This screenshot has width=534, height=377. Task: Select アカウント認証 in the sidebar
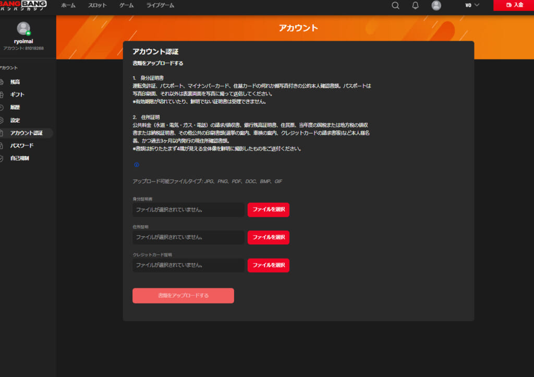coord(26,133)
